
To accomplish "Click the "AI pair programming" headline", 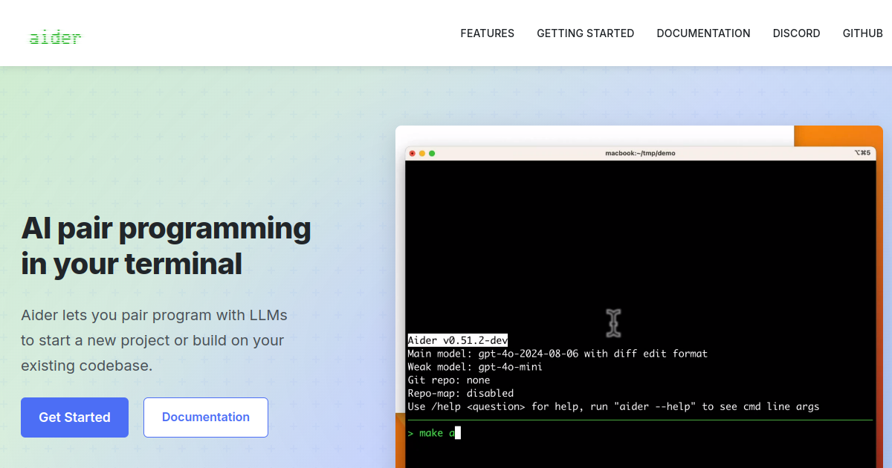I will [166, 228].
